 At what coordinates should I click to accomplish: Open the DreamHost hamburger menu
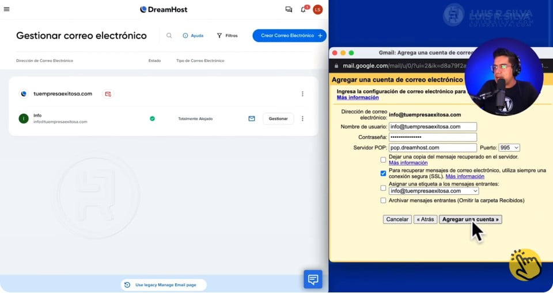pyautogui.click(x=6, y=9)
